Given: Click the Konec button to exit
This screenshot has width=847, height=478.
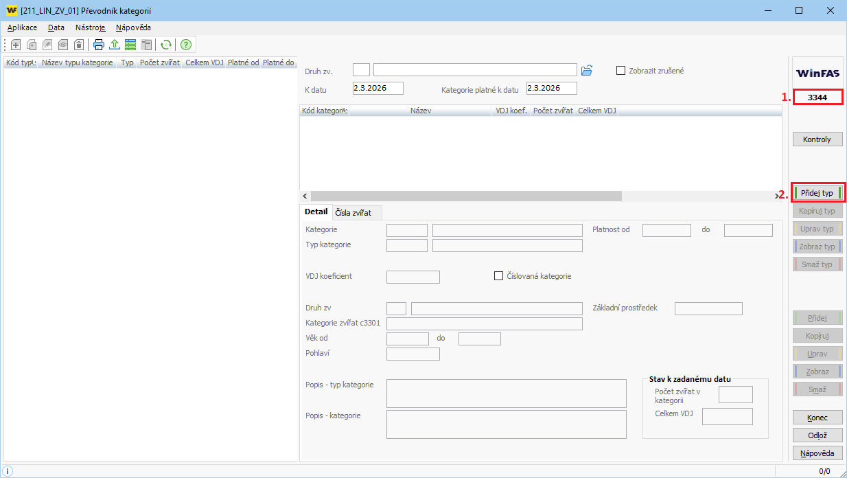Looking at the screenshot, I should (x=817, y=418).
